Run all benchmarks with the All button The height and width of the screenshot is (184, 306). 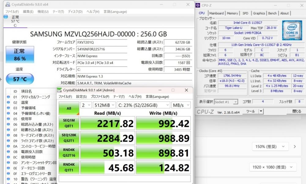[69, 108]
